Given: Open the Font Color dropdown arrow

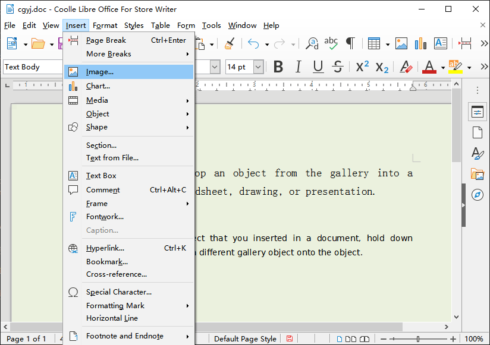Looking at the screenshot, I should pyautogui.click(x=442, y=67).
